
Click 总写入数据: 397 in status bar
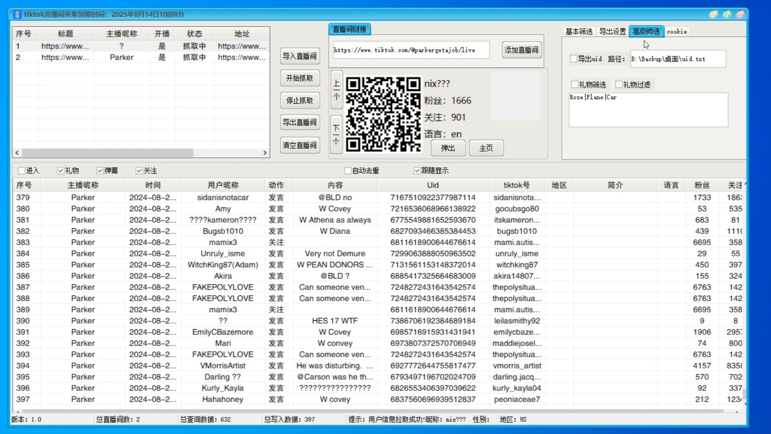(x=290, y=419)
